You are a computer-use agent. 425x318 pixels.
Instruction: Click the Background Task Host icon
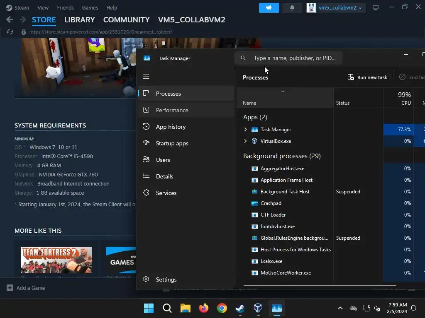coord(254,192)
